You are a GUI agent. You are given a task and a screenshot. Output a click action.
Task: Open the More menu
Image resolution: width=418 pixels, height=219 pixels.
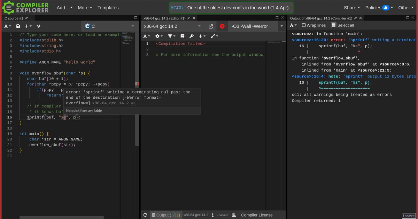pos(85,8)
